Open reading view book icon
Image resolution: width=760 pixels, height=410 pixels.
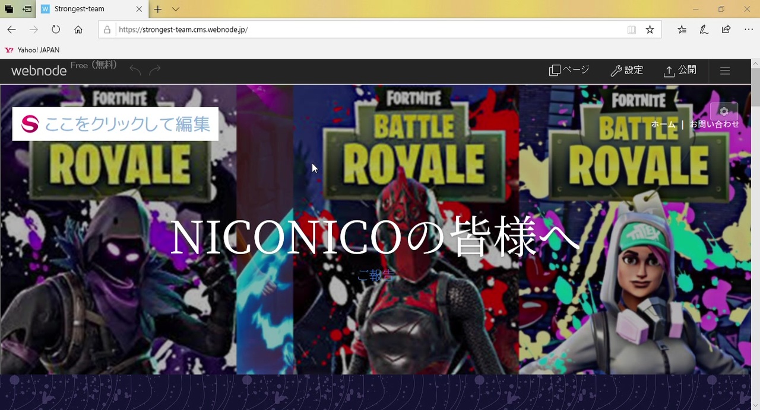(x=632, y=30)
